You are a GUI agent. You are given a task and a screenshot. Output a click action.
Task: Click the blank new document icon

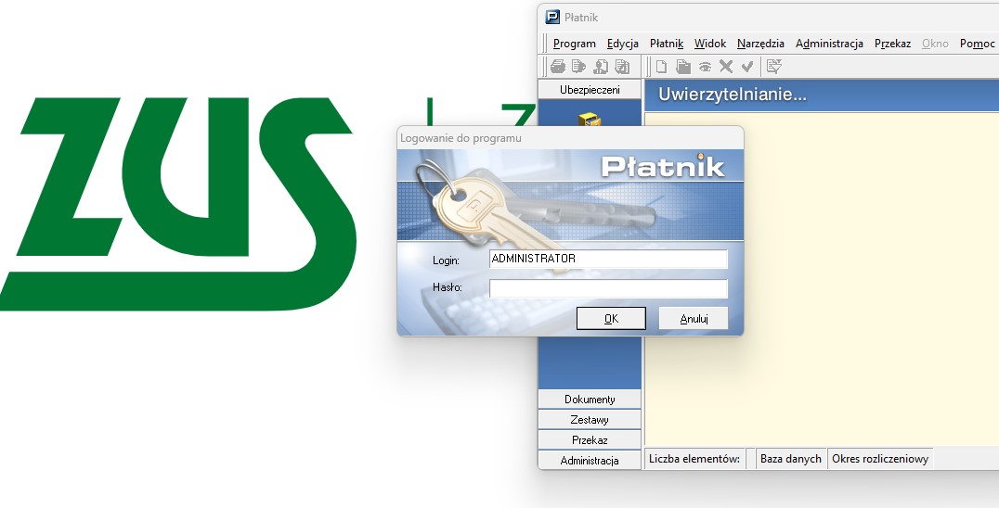click(x=662, y=66)
